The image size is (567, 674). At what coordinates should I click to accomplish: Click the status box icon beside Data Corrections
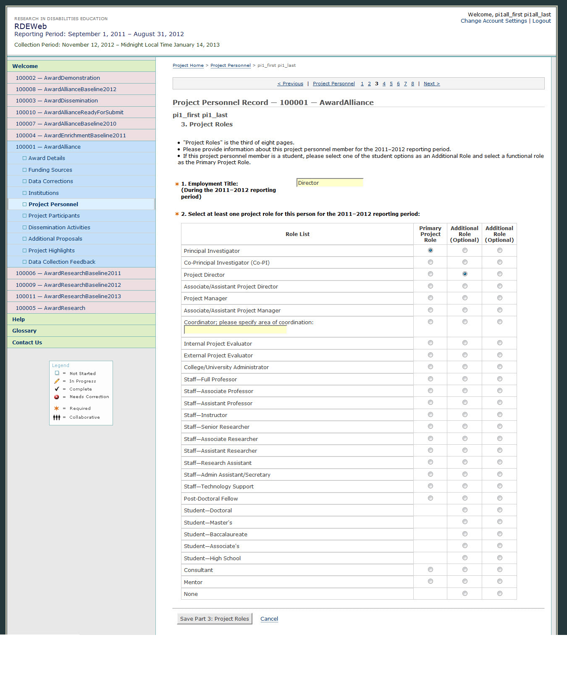point(25,181)
